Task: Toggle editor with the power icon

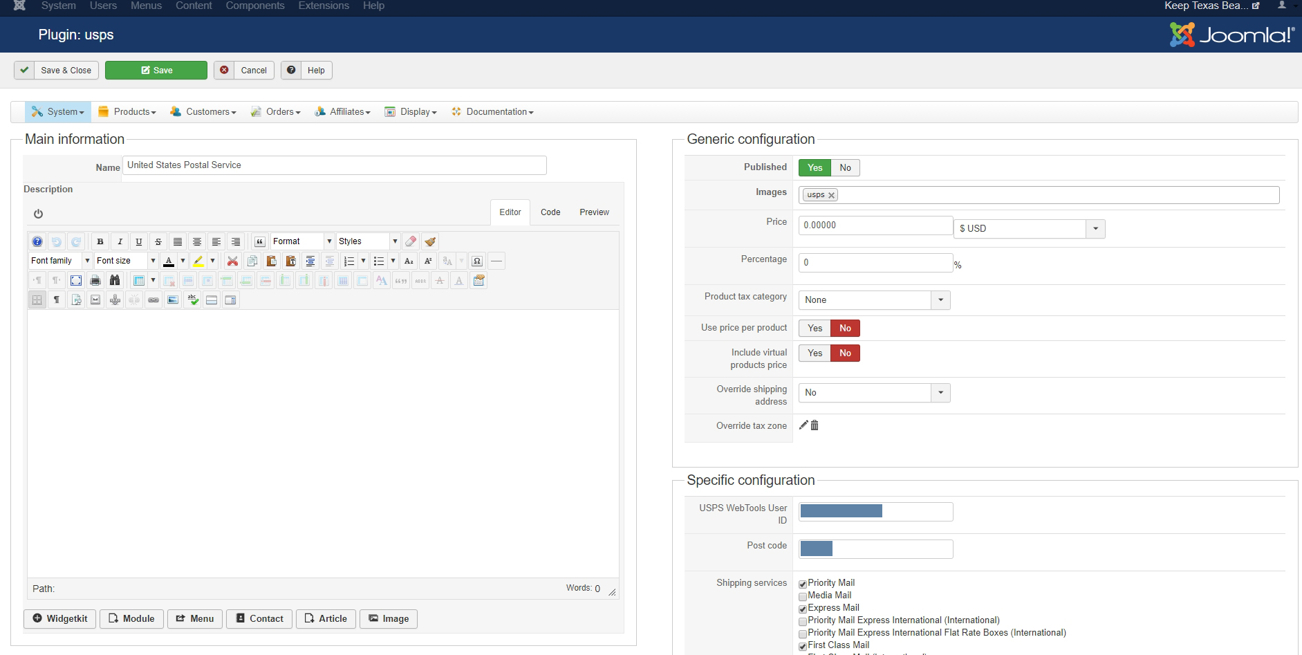Action: tap(38, 214)
